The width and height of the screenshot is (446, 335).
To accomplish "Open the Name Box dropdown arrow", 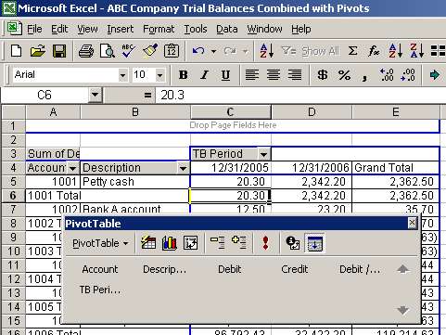I will (x=95, y=95).
